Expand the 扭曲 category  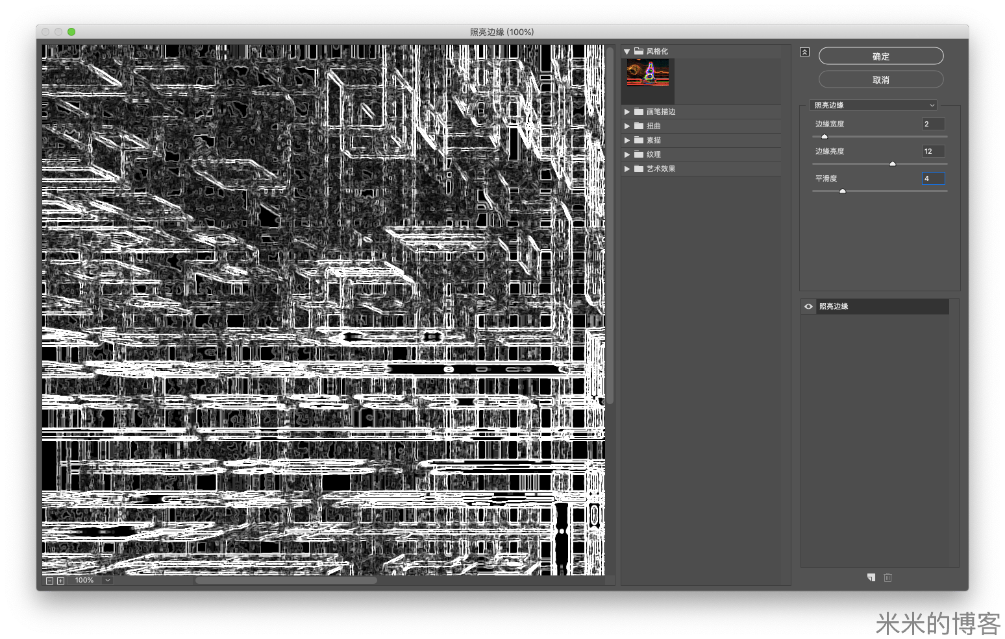point(627,126)
